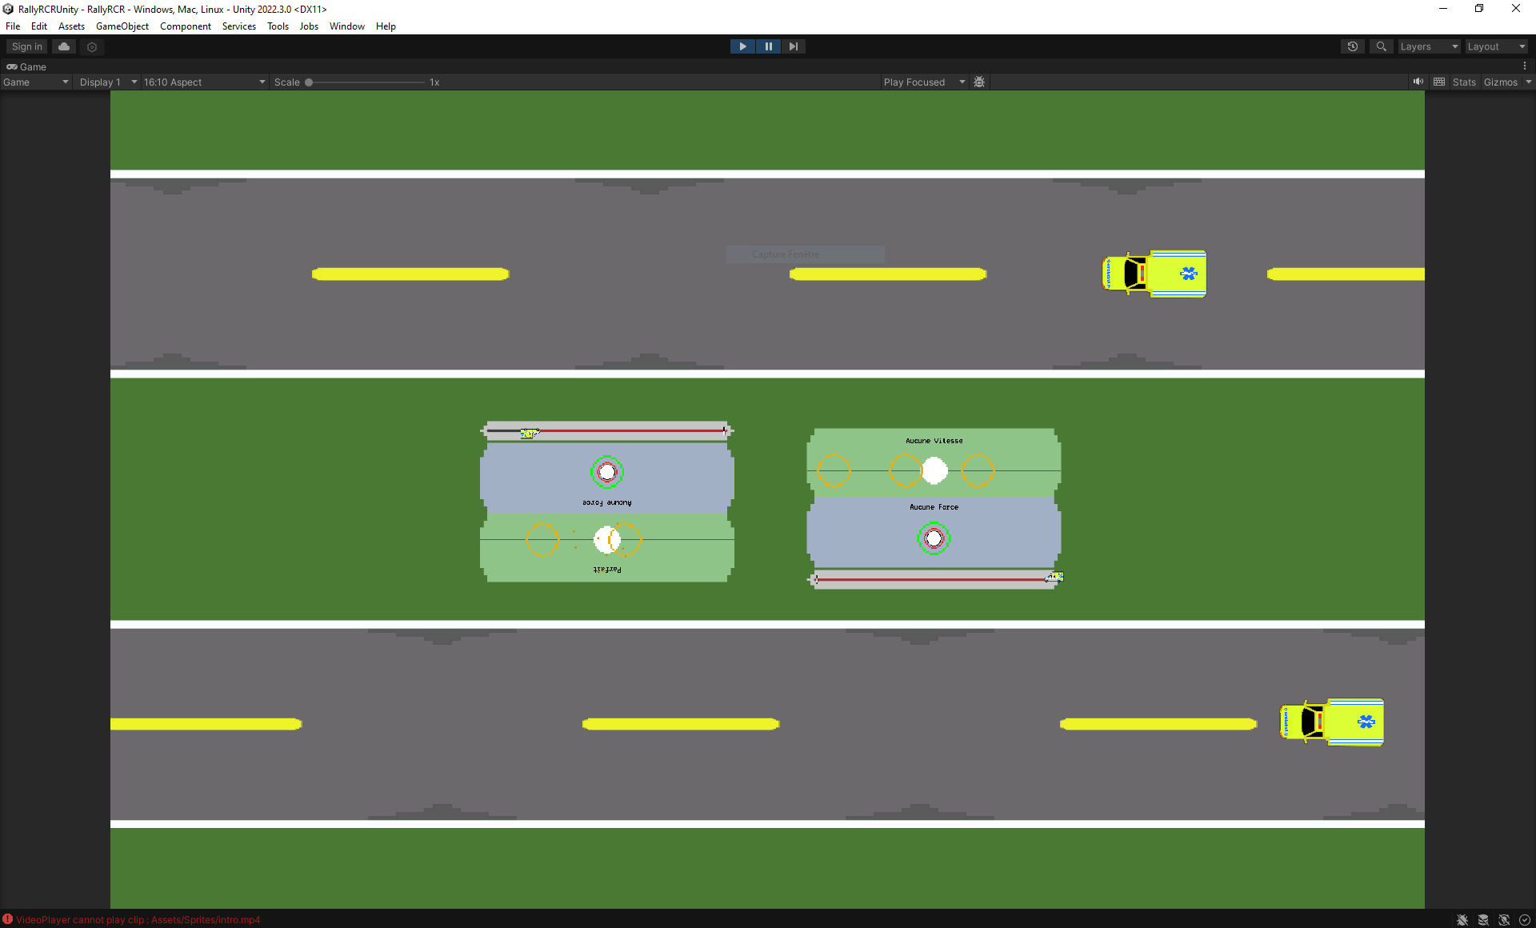Open the Undo History icon

click(1353, 46)
